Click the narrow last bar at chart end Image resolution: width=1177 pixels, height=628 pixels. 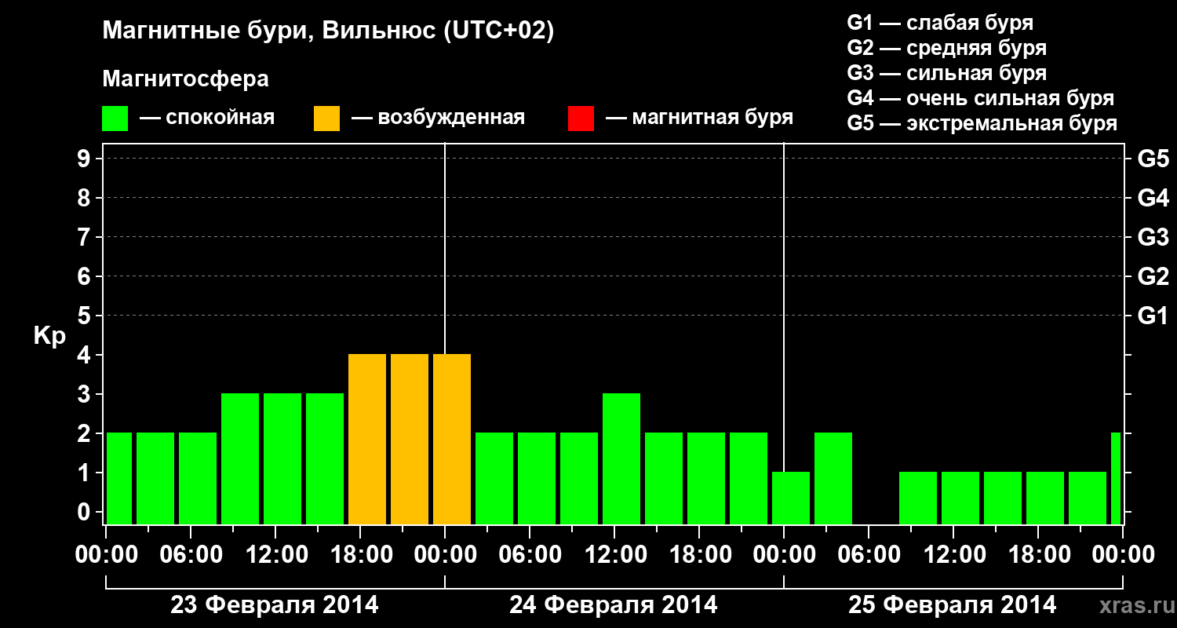(x=1116, y=479)
